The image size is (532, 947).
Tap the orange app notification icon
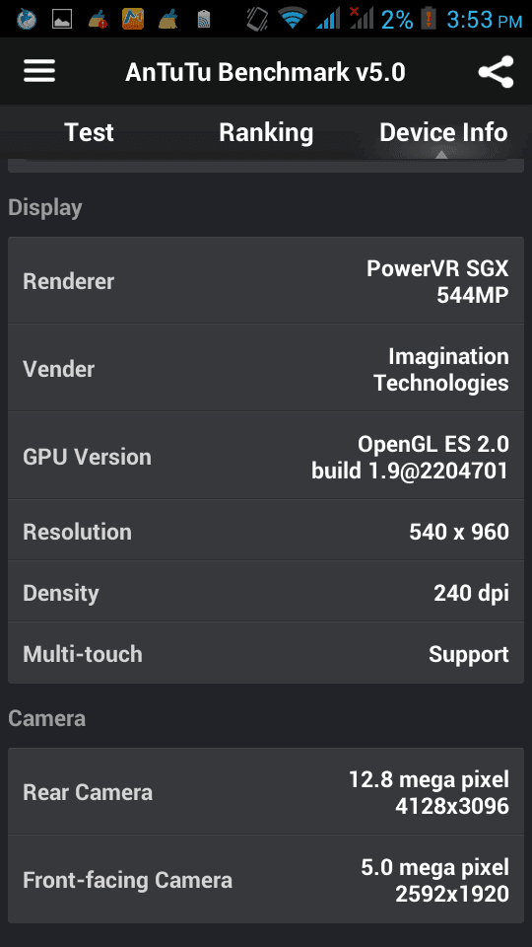pyautogui.click(x=133, y=20)
